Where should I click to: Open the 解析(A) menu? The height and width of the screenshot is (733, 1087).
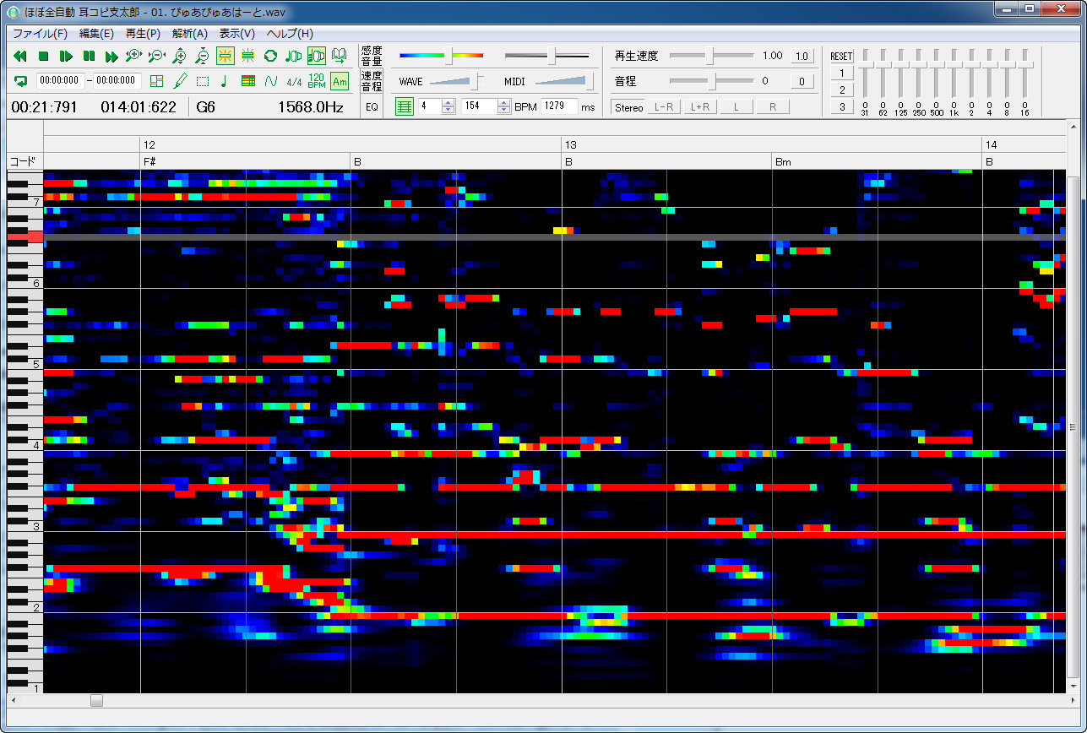tap(189, 34)
